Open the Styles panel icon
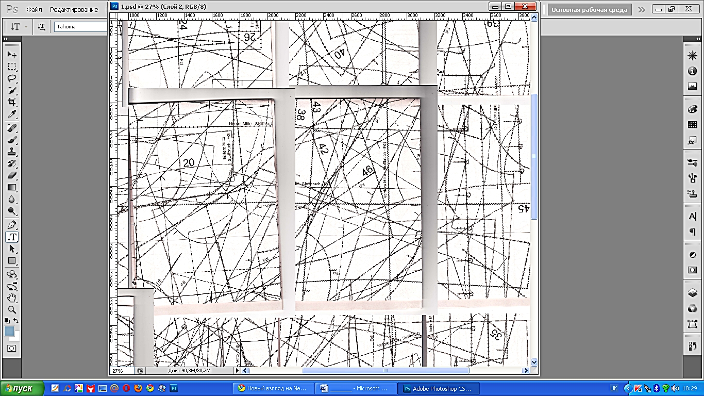Screen dimensions: 704x396 click(692, 141)
